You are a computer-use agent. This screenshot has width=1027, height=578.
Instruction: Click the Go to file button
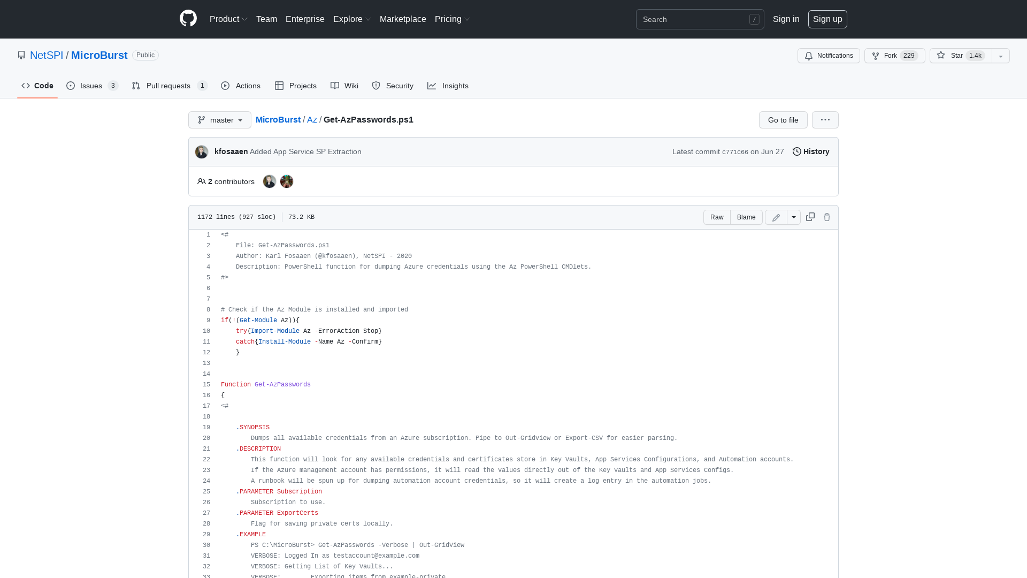click(x=783, y=120)
